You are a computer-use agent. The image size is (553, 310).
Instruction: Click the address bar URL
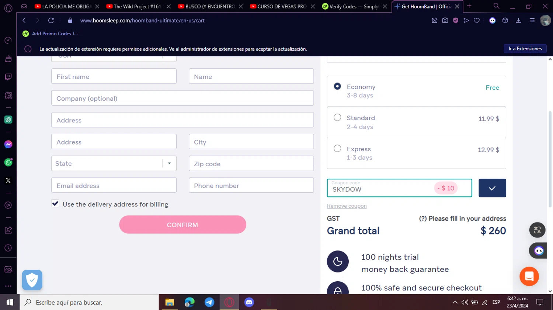[142, 21]
